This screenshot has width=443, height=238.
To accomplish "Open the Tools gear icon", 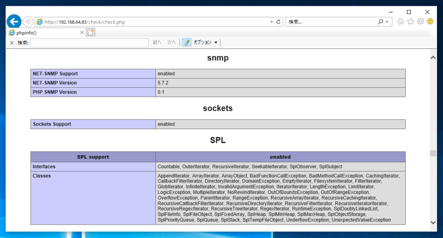I will click(x=420, y=22).
